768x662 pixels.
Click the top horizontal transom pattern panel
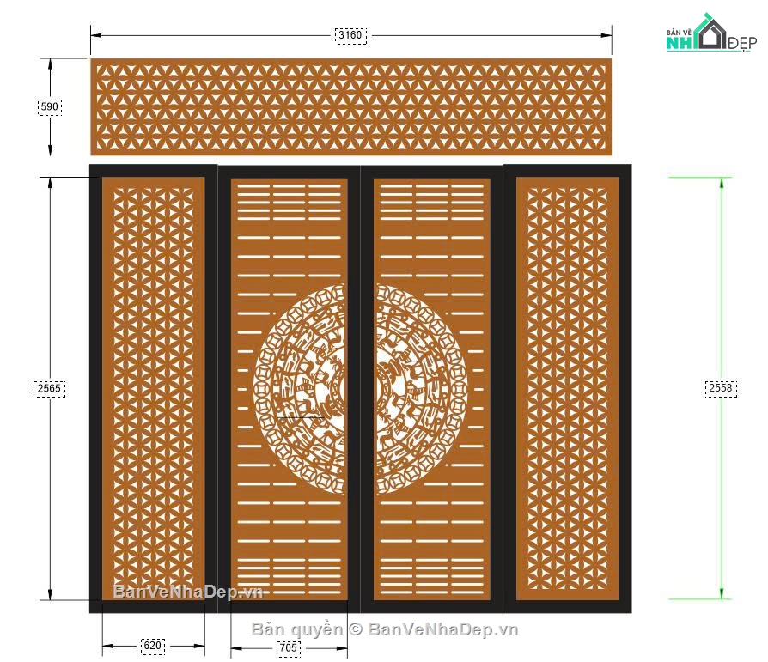(x=350, y=106)
